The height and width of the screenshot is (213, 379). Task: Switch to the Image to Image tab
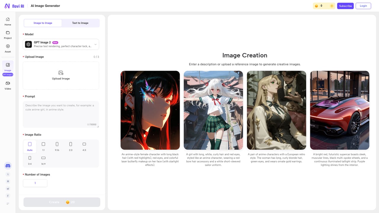tap(43, 23)
